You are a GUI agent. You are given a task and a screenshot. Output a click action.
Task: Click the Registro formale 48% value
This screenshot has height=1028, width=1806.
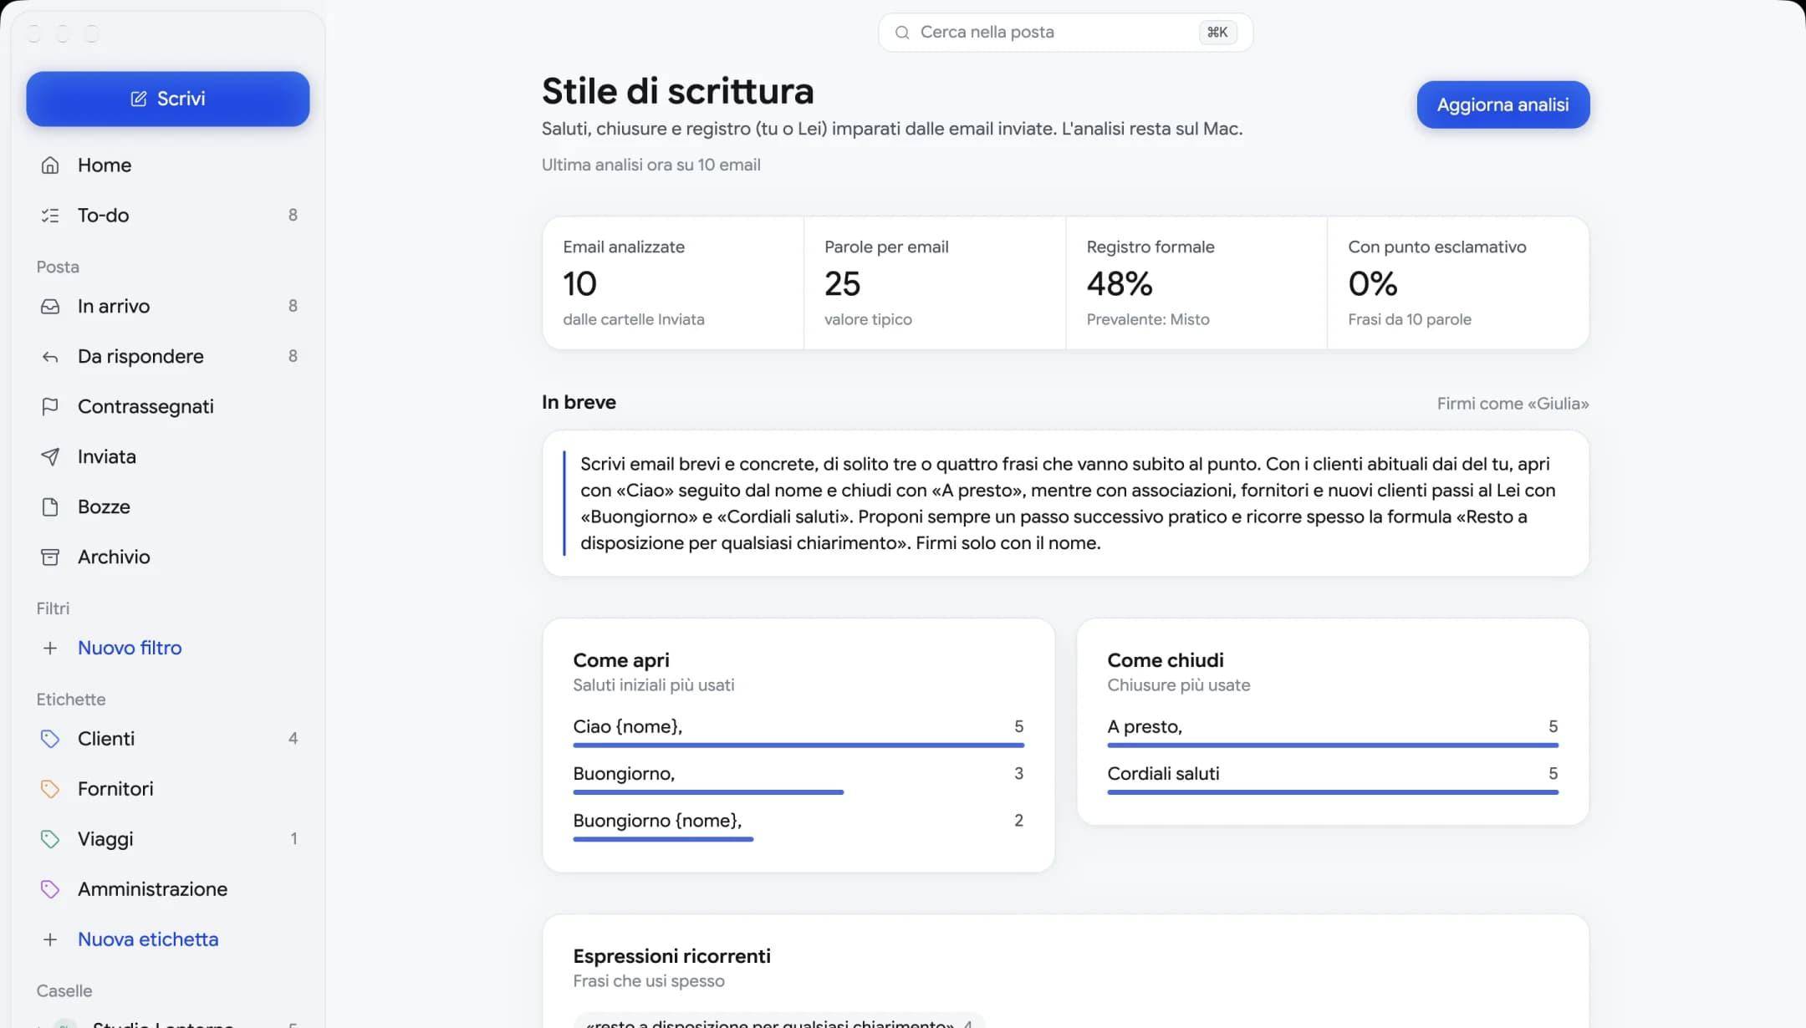tap(1120, 284)
